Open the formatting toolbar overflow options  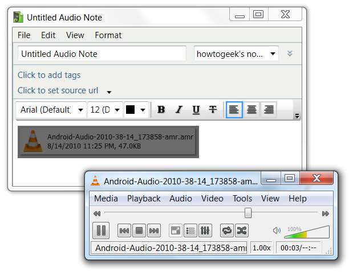click(297, 116)
